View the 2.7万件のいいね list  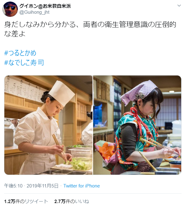72,201
